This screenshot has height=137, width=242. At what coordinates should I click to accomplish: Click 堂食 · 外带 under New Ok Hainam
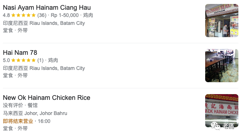[x=15, y=128]
